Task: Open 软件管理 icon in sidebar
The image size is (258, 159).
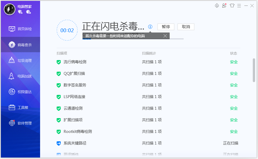Action: tap(12, 123)
